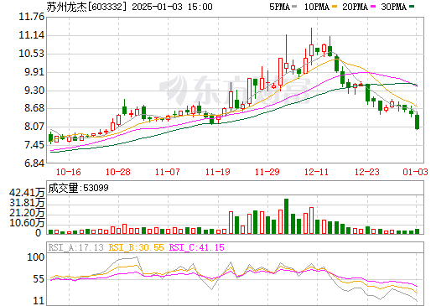Select the 12-23 date axis label
The width and height of the screenshot is (436, 306).
click(367, 172)
